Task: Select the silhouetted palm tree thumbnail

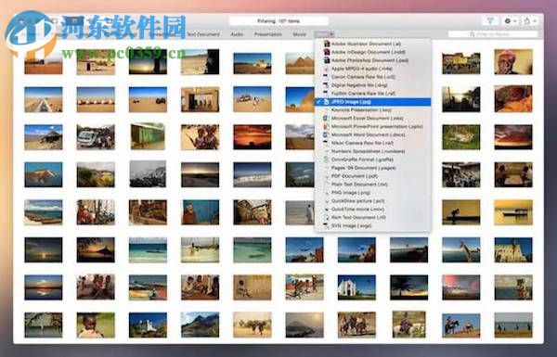Action: (x=408, y=287)
